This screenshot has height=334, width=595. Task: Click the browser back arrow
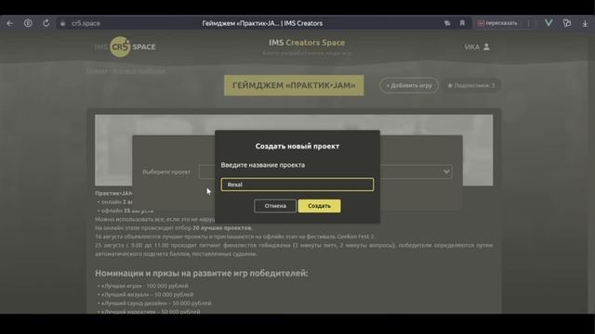[10, 23]
